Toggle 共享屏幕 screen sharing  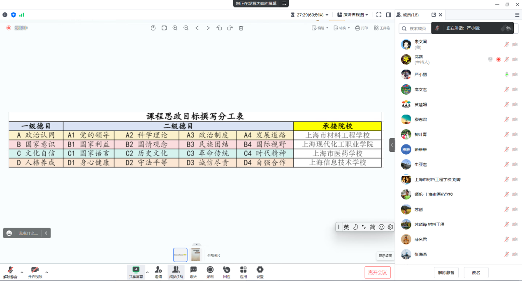136,272
